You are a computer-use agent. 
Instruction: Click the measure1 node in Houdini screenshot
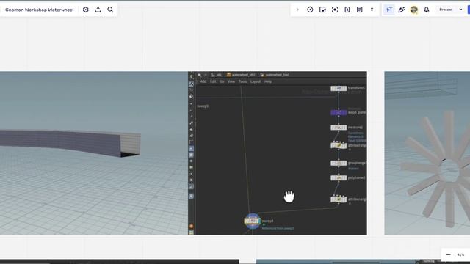pos(339,128)
